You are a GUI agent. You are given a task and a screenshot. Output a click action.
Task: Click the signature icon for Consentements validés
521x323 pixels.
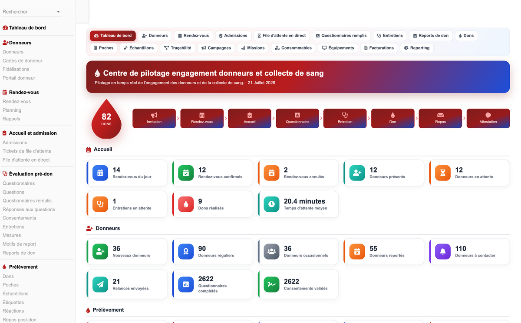click(271, 284)
